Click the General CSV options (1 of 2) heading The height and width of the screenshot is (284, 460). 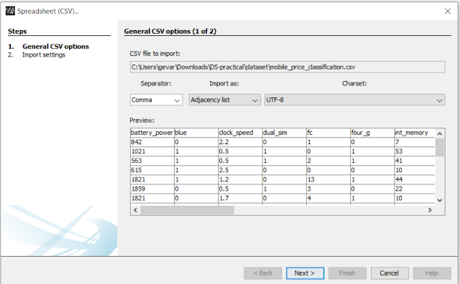[170, 32]
